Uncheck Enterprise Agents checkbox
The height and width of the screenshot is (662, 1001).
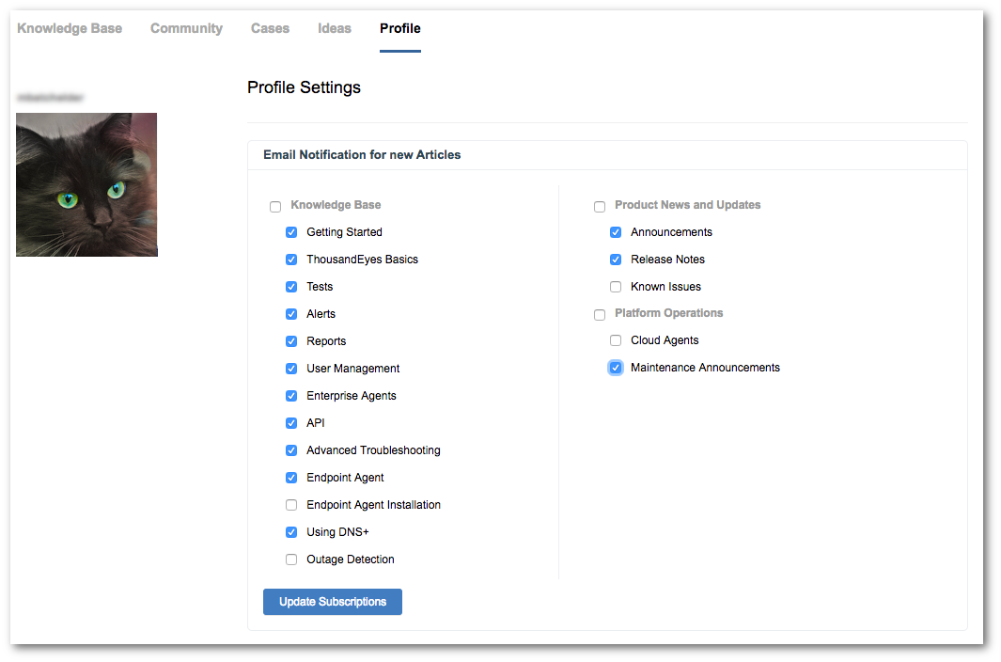tap(291, 396)
